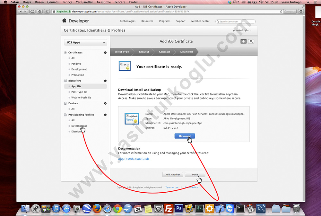Open the App Store in the dock
Image resolution: width=321 pixels, height=216 pixels.
tap(66, 209)
